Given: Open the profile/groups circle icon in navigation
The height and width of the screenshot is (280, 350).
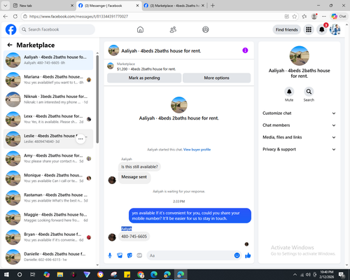Looking at the screenshot, I should point(206,29).
